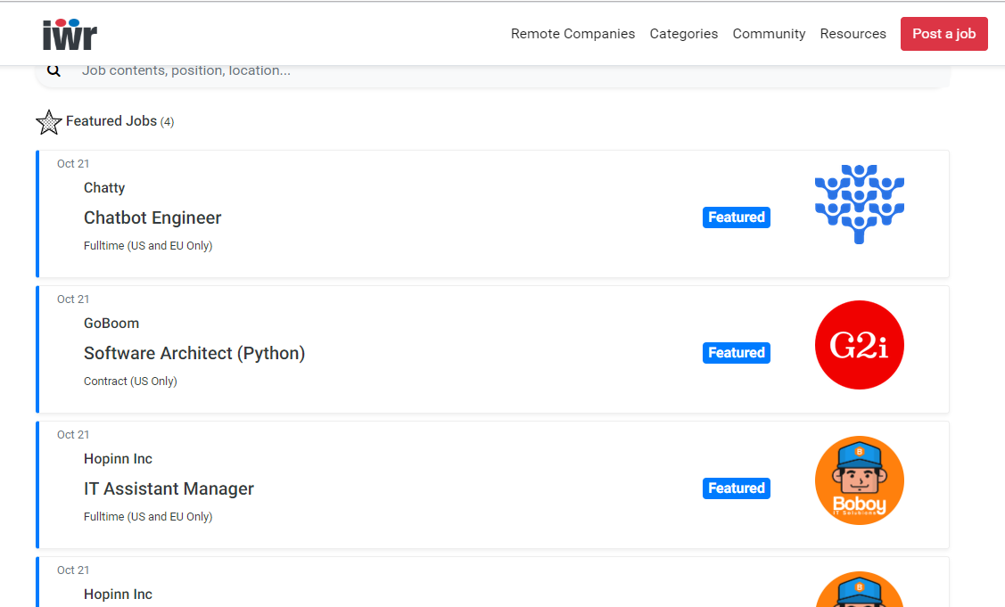Click the search magnifier icon

[54, 70]
